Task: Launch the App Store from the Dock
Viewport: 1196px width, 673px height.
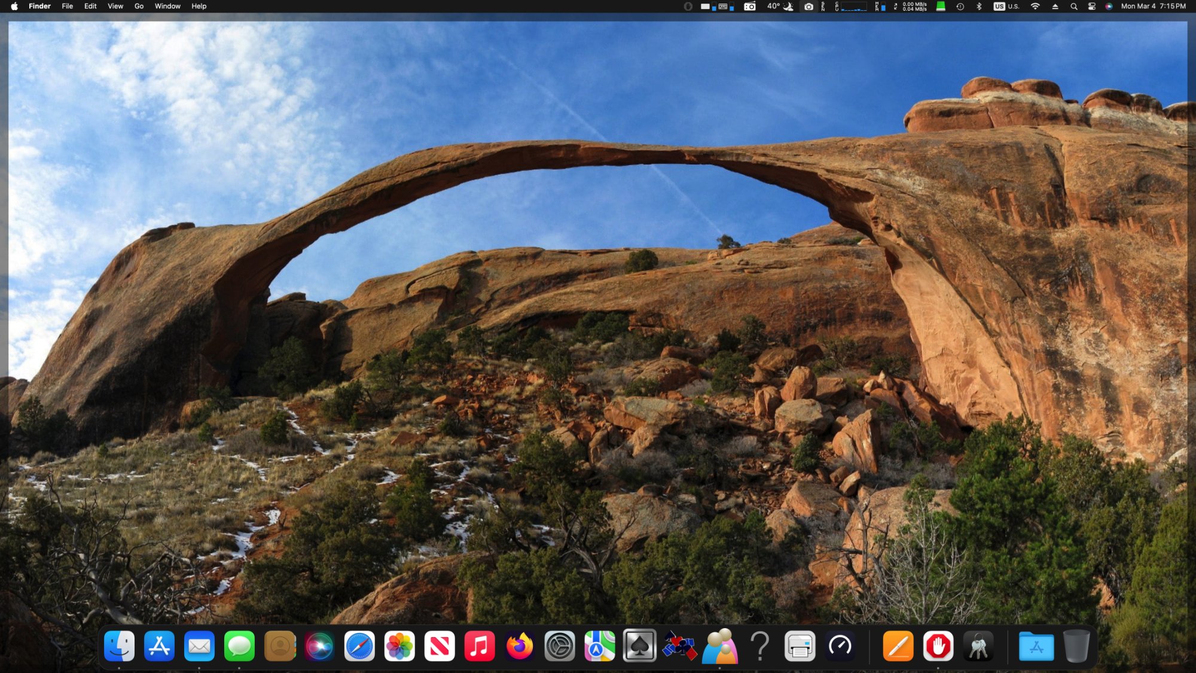Action: 159,646
